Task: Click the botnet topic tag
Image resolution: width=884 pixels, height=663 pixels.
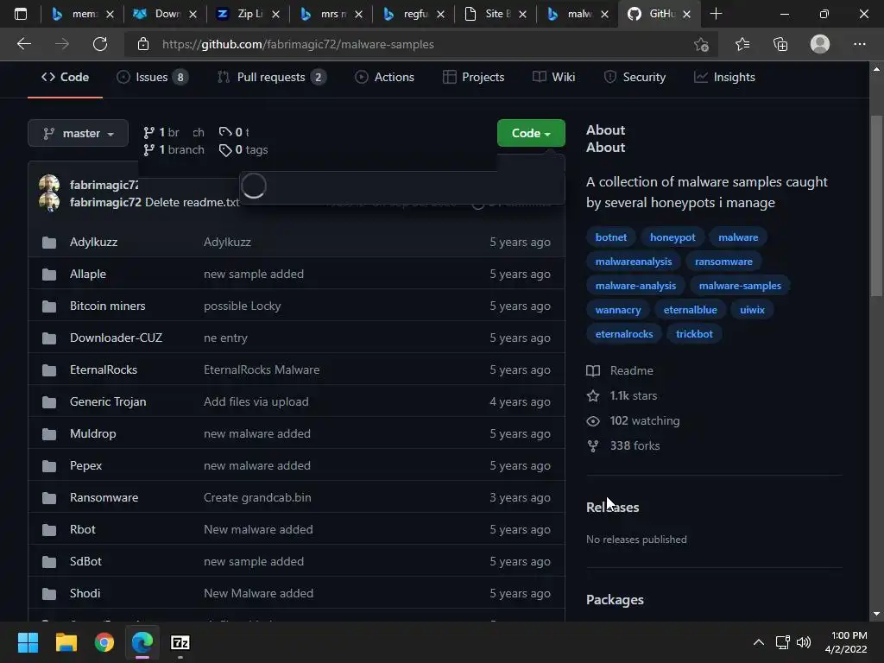Action: pos(611,237)
